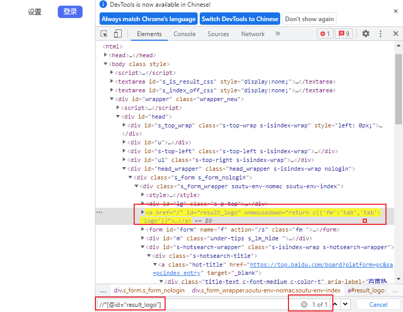Click the blue 登录 login button
Image resolution: width=403 pixels, height=312 pixels.
pos(70,12)
